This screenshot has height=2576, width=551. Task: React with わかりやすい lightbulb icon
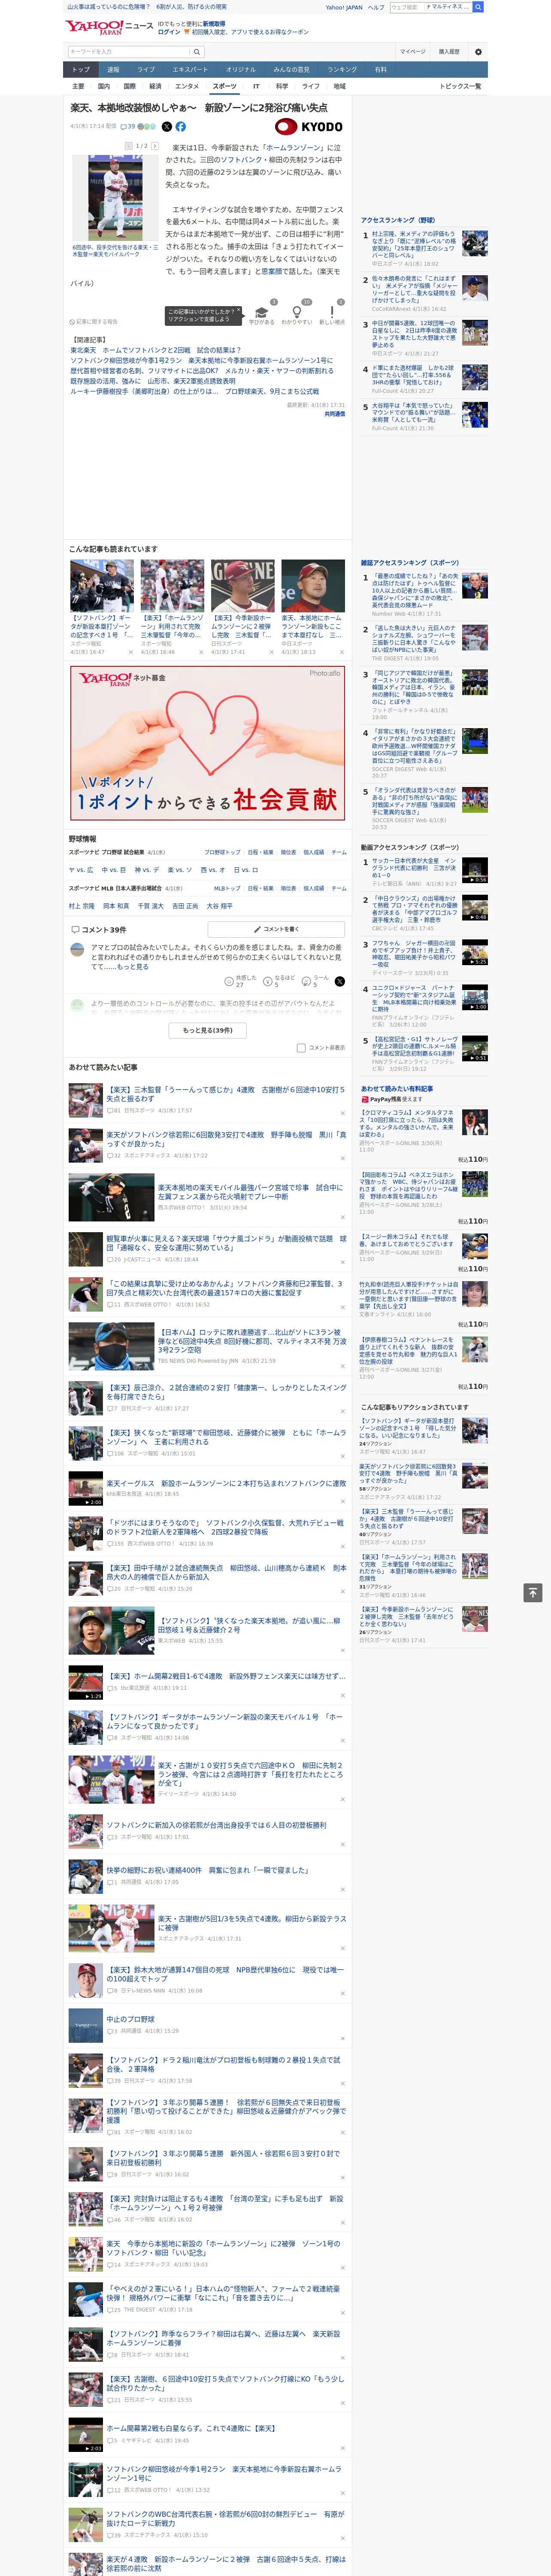click(x=296, y=313)
